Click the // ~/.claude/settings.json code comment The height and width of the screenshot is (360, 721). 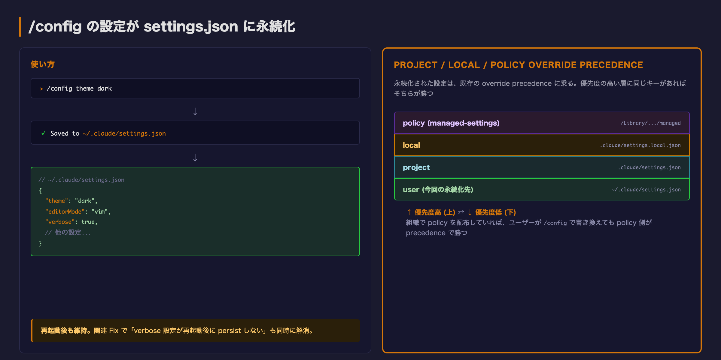(x=81, y=180)
